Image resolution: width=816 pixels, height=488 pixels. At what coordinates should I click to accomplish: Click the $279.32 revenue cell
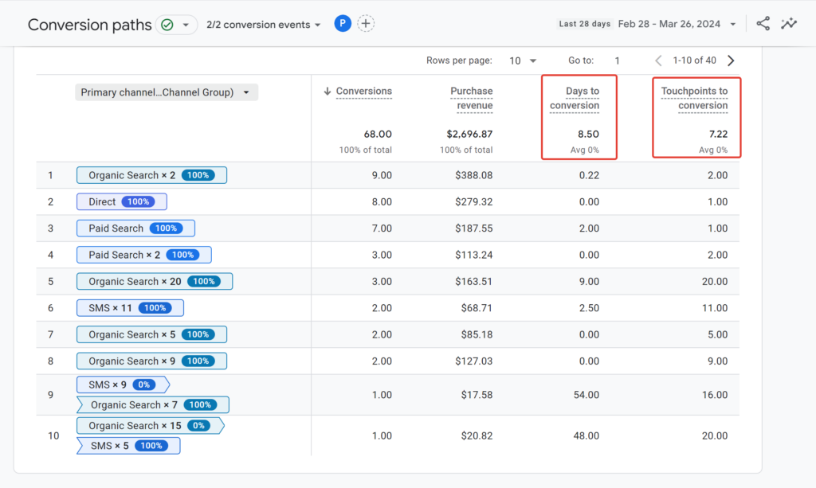pos(473,201)
